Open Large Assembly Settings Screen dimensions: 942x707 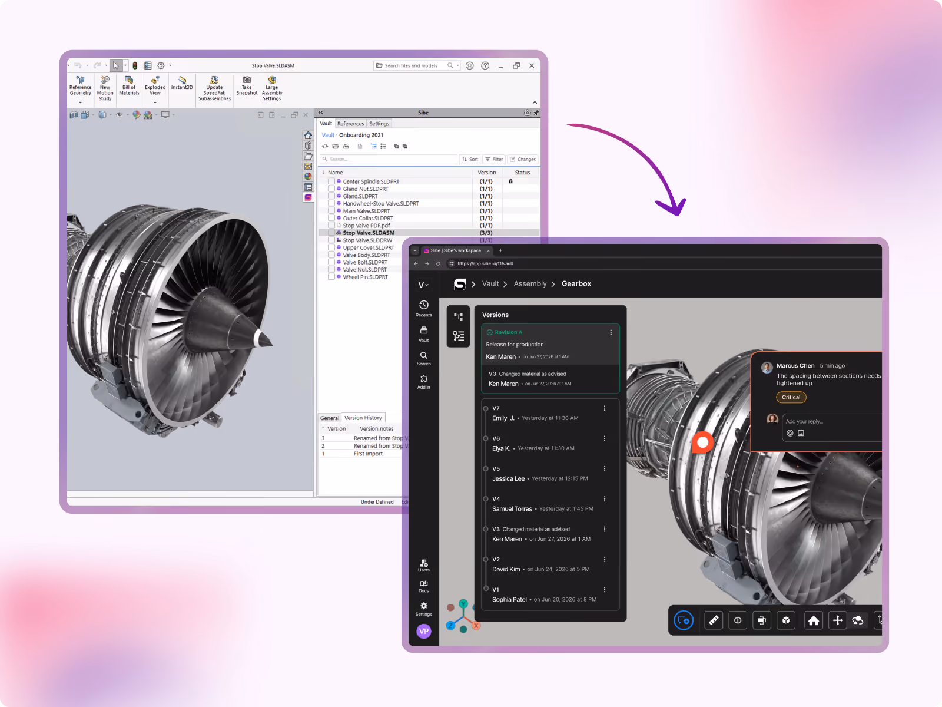click(272, 89)
